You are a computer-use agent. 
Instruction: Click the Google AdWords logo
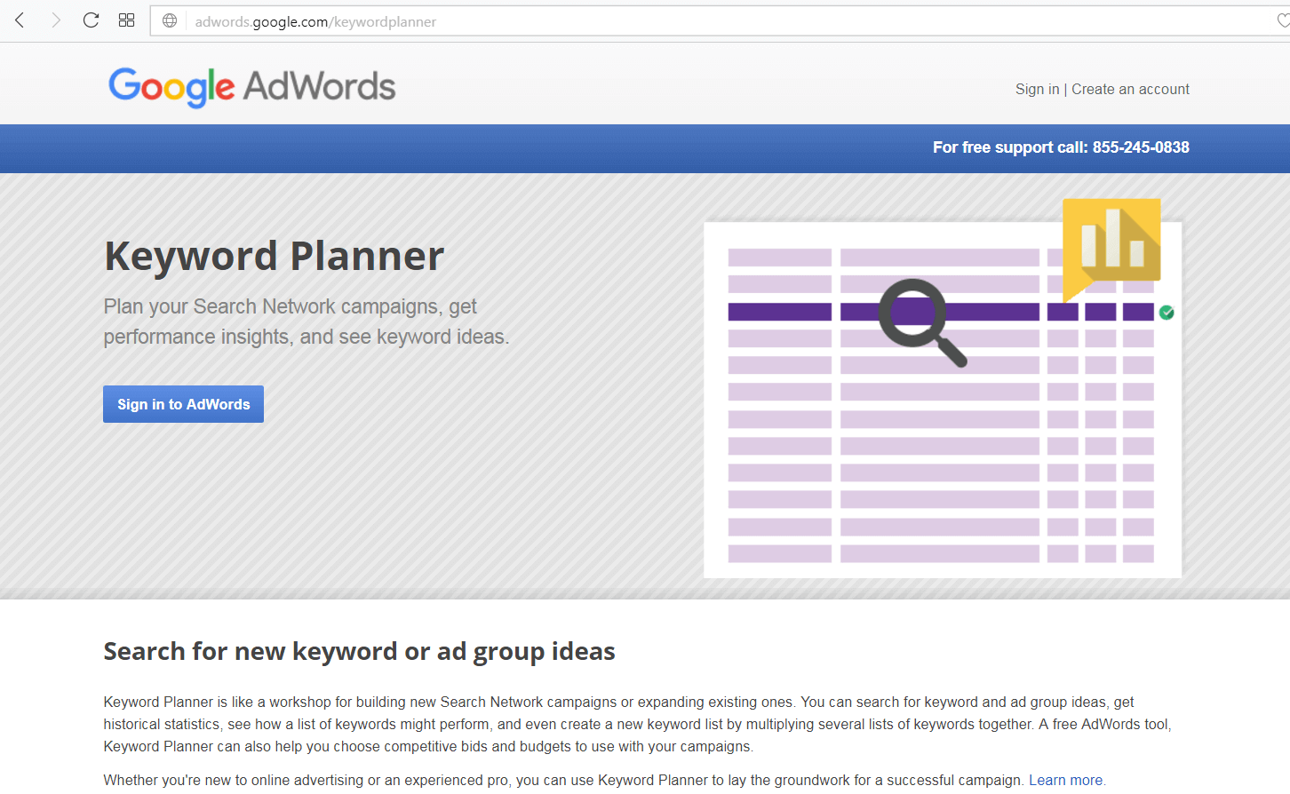point(252,87)
